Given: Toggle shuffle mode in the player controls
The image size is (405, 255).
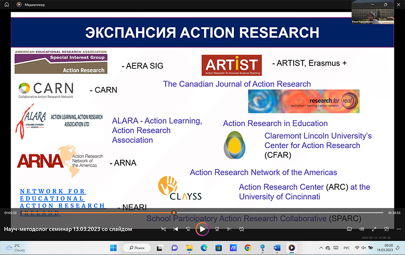Looking at the screenshot, I should (163, 229).
